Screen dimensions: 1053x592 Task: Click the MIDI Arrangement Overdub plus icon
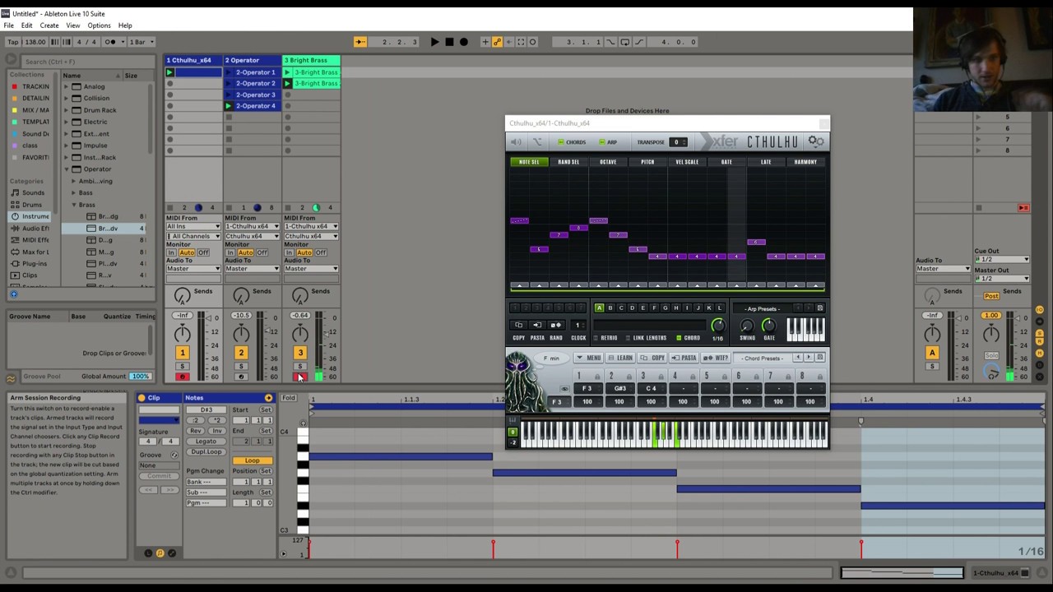485,42
